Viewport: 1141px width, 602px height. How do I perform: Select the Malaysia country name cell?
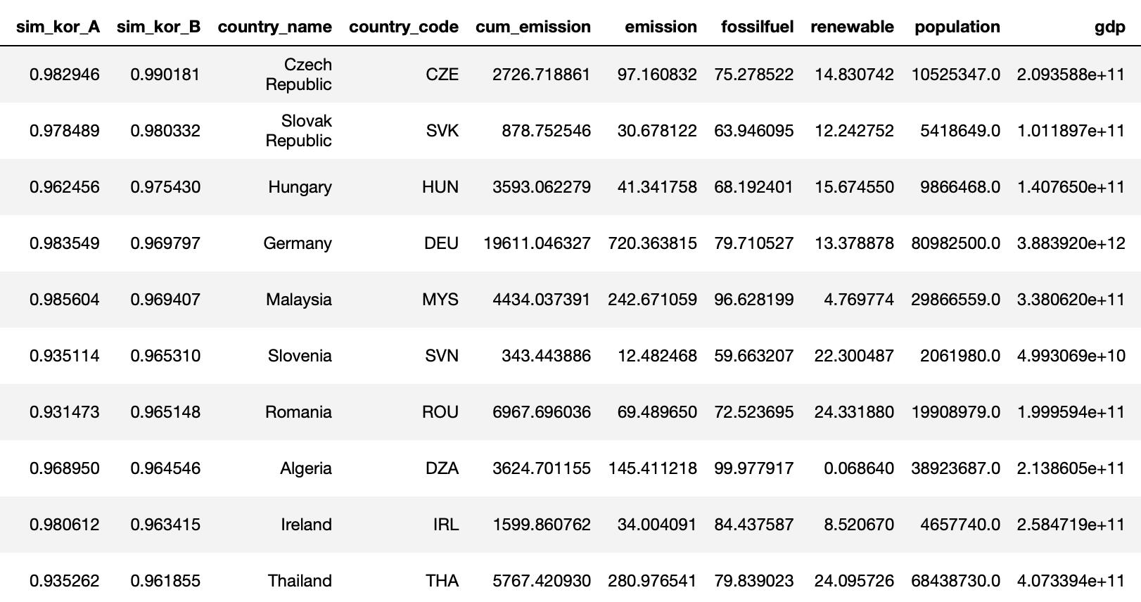(298, 300)
